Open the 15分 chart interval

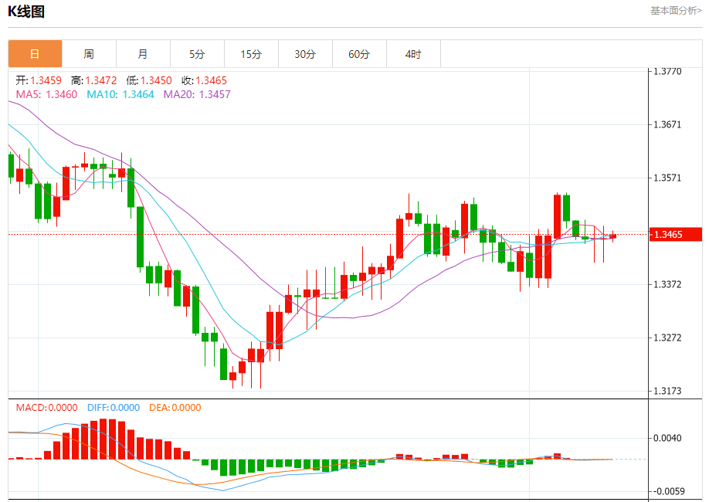tap(252, 54)
